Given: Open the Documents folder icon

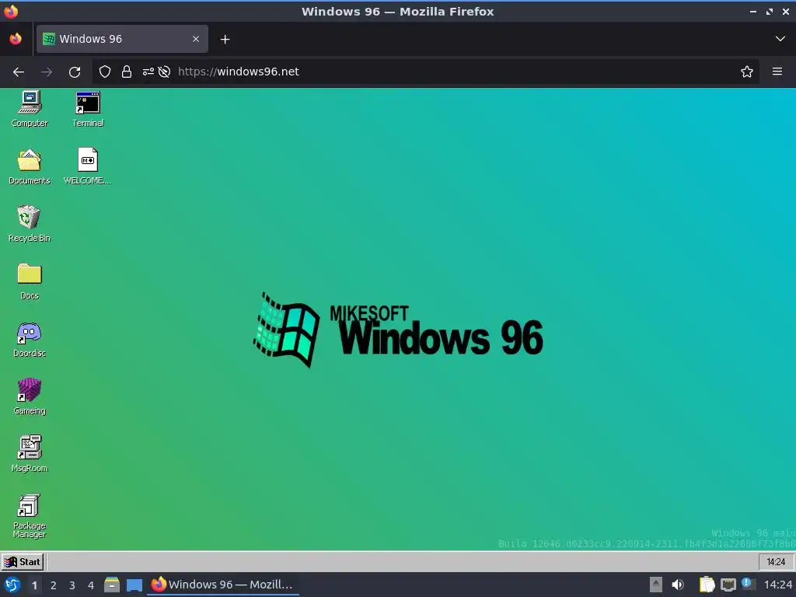Looking at the screenshot, I should pos(30,166).
